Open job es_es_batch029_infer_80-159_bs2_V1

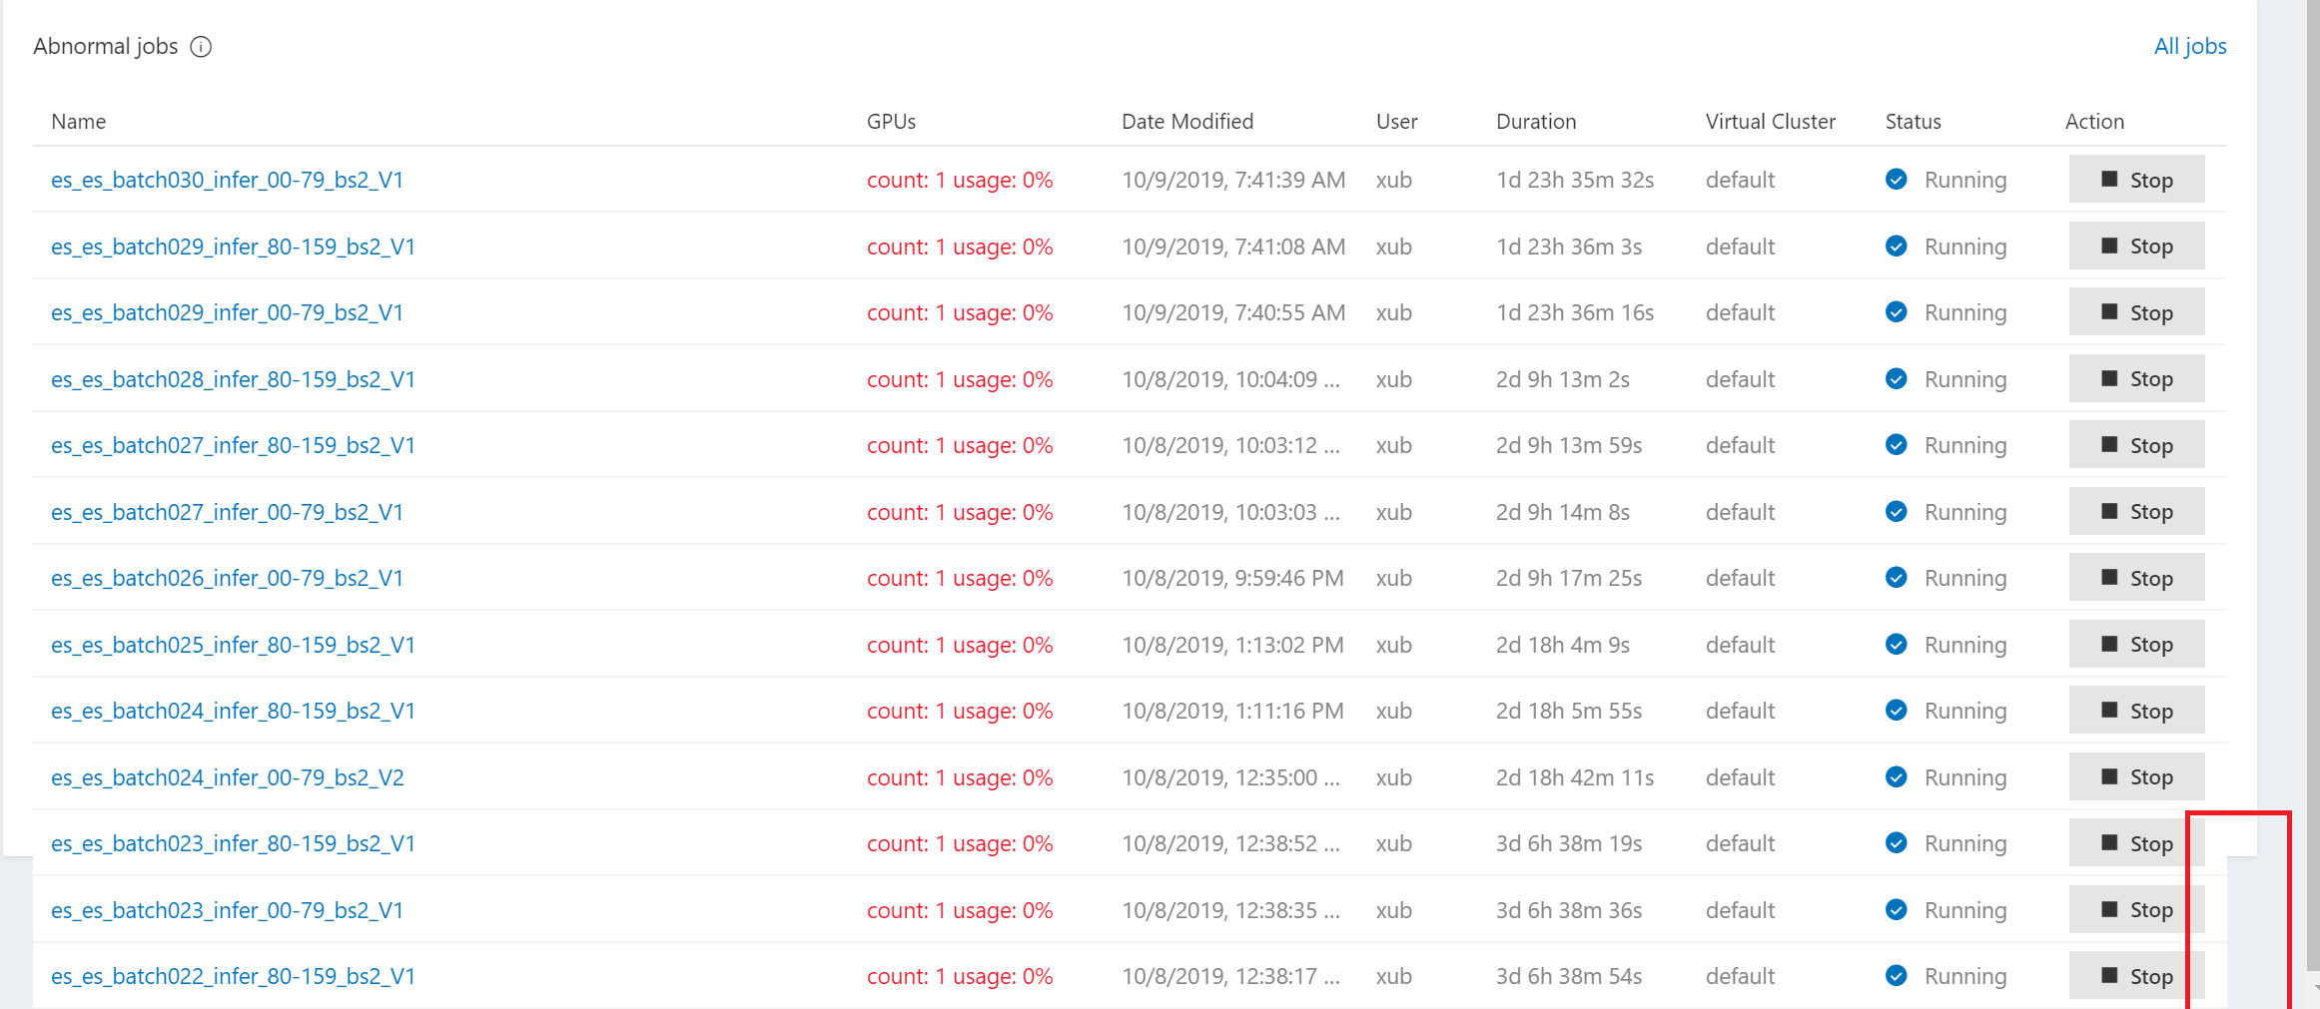coord(234,247)
